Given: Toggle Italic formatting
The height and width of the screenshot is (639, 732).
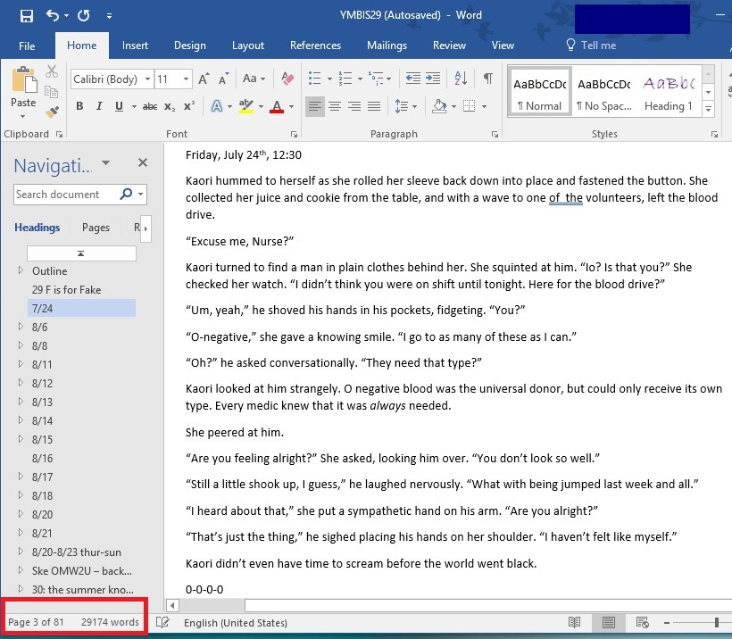Looking at the screenshot, I should coord(98,107).
